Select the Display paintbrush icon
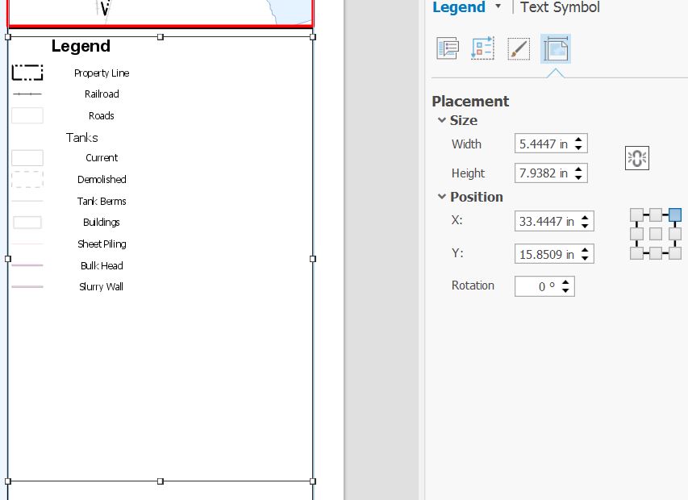688x500 pixels. [x=518, y=48]
